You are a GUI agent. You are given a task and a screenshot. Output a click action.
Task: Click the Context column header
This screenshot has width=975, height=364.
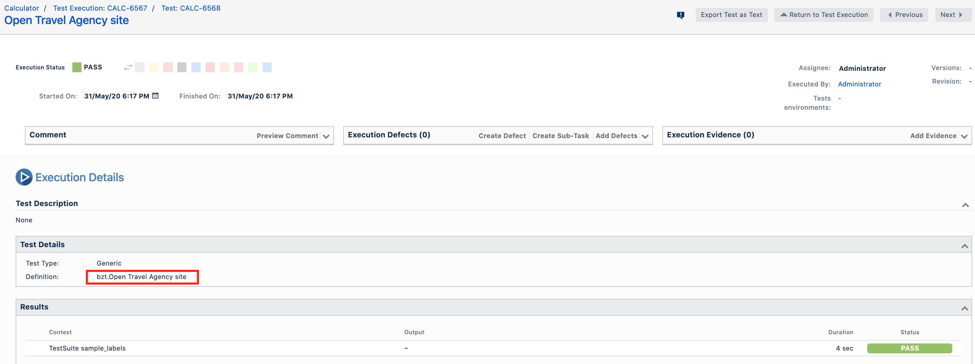(60, 332)
